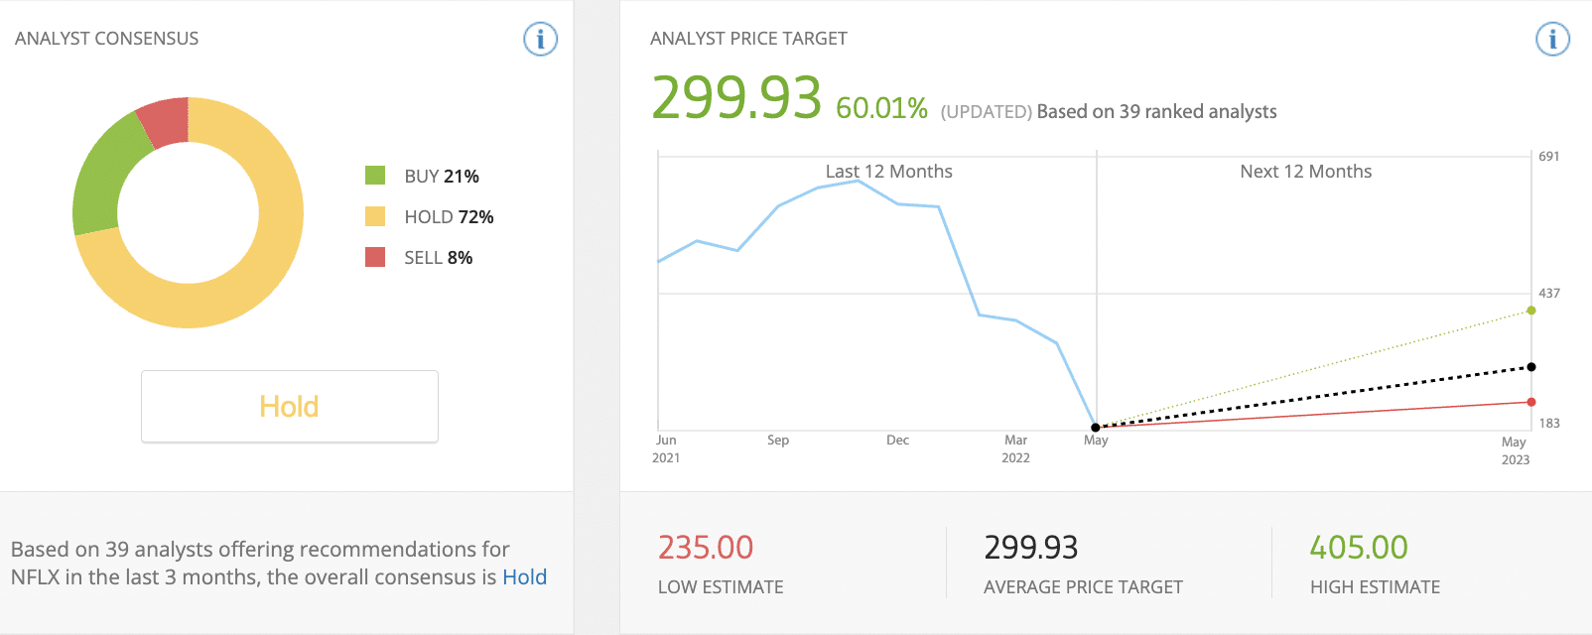The image size is (1592, 635).
Task: Click the Analyst Price Target info icon
Action: [1552, 40]
